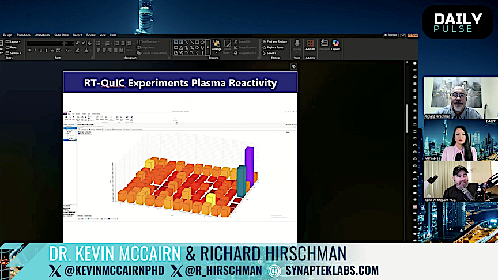Screen dimensions: 498x280
Task: Click the font name input box
Action: 44,43
